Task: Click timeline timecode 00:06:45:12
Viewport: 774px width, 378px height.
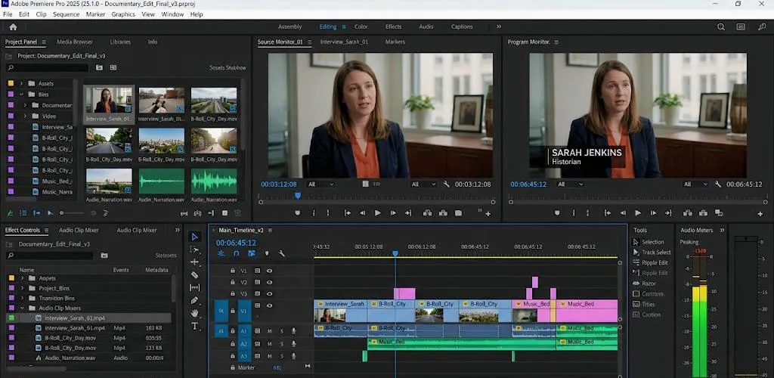Action: (x=236, y=243)
